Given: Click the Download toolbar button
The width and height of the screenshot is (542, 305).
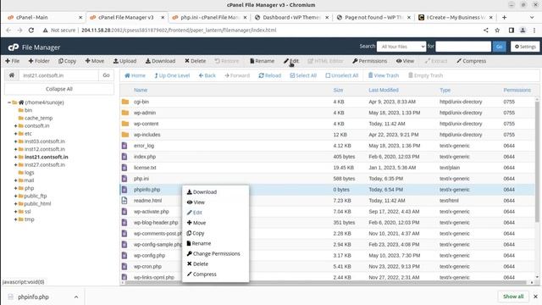Looking at the screenshot, I should [160, 61].
